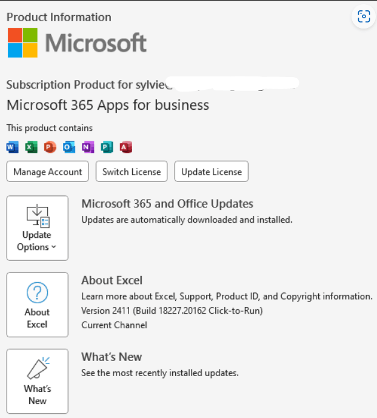377x418 pixels.
Task: Click Updates are automatically downloaded text
Action: tap(187, 220)
